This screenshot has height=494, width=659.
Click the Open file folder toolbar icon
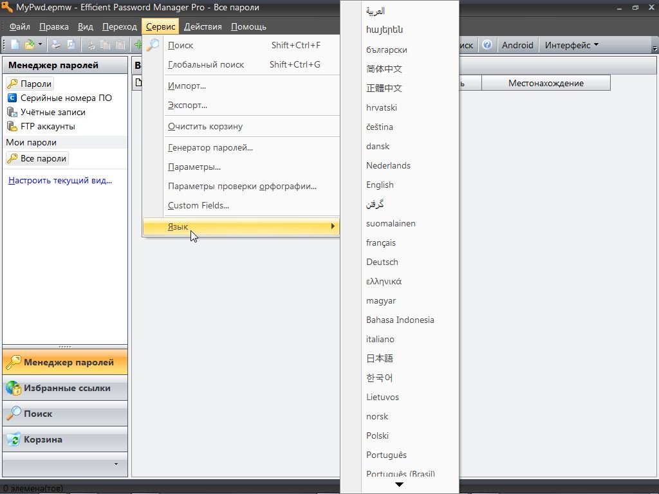29,45
